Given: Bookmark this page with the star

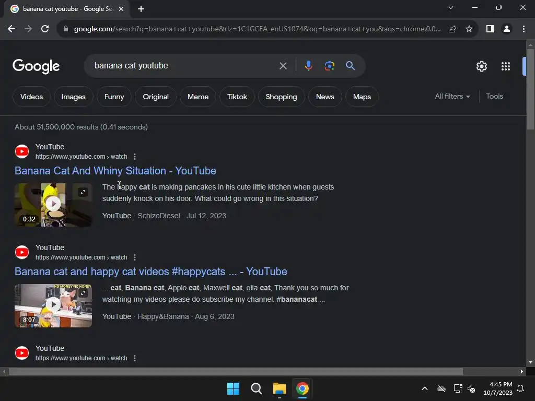Looking at the screenshot, I should click(469, 29).
